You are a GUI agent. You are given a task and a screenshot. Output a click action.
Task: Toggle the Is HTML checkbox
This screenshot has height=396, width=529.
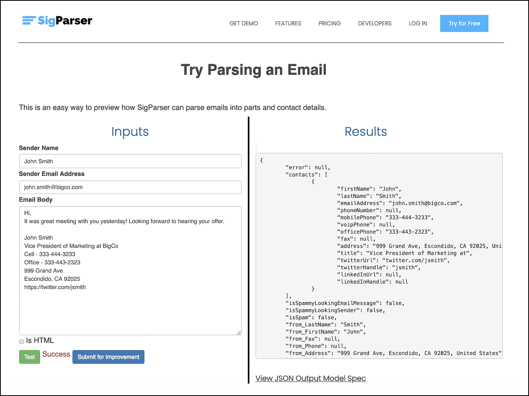[x=21, y=341]
